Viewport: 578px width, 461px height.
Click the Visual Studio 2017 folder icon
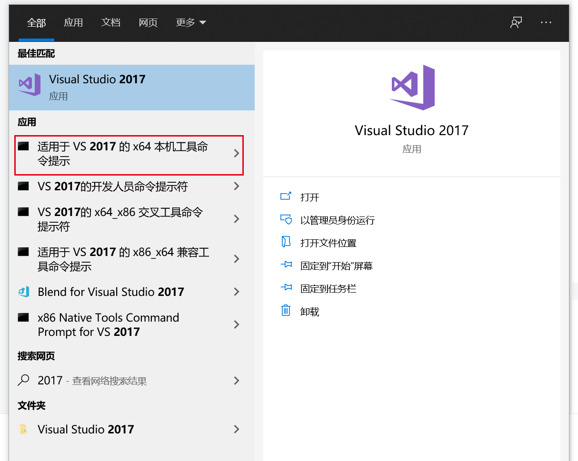[x=23, y=429]
